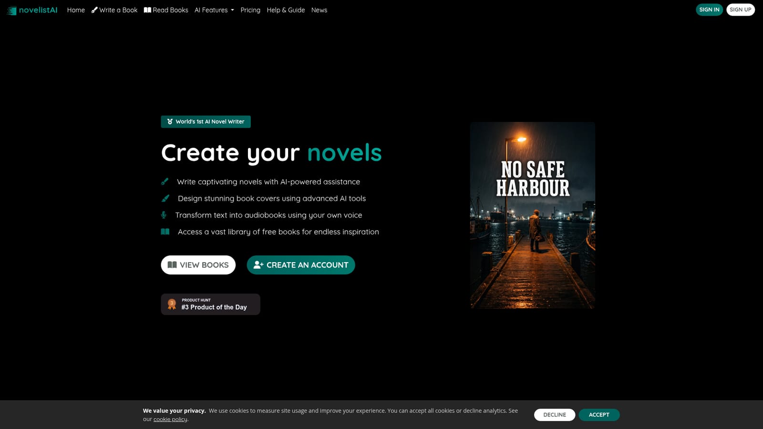The image size is (763, 429).
Task: Accept all cookies
Action: (x=599, y=415)
